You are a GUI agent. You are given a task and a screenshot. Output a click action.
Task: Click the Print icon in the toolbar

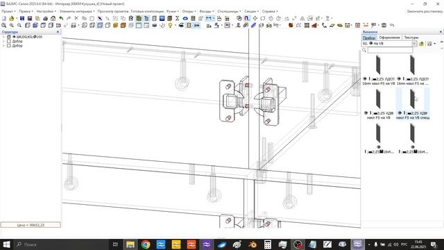tap(45, 19)
